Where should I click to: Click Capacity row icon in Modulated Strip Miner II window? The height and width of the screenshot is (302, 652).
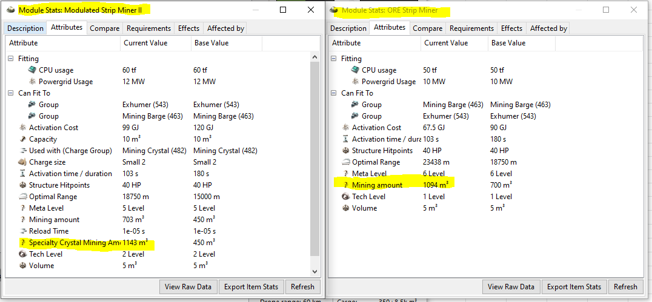(x=22, y=139)
